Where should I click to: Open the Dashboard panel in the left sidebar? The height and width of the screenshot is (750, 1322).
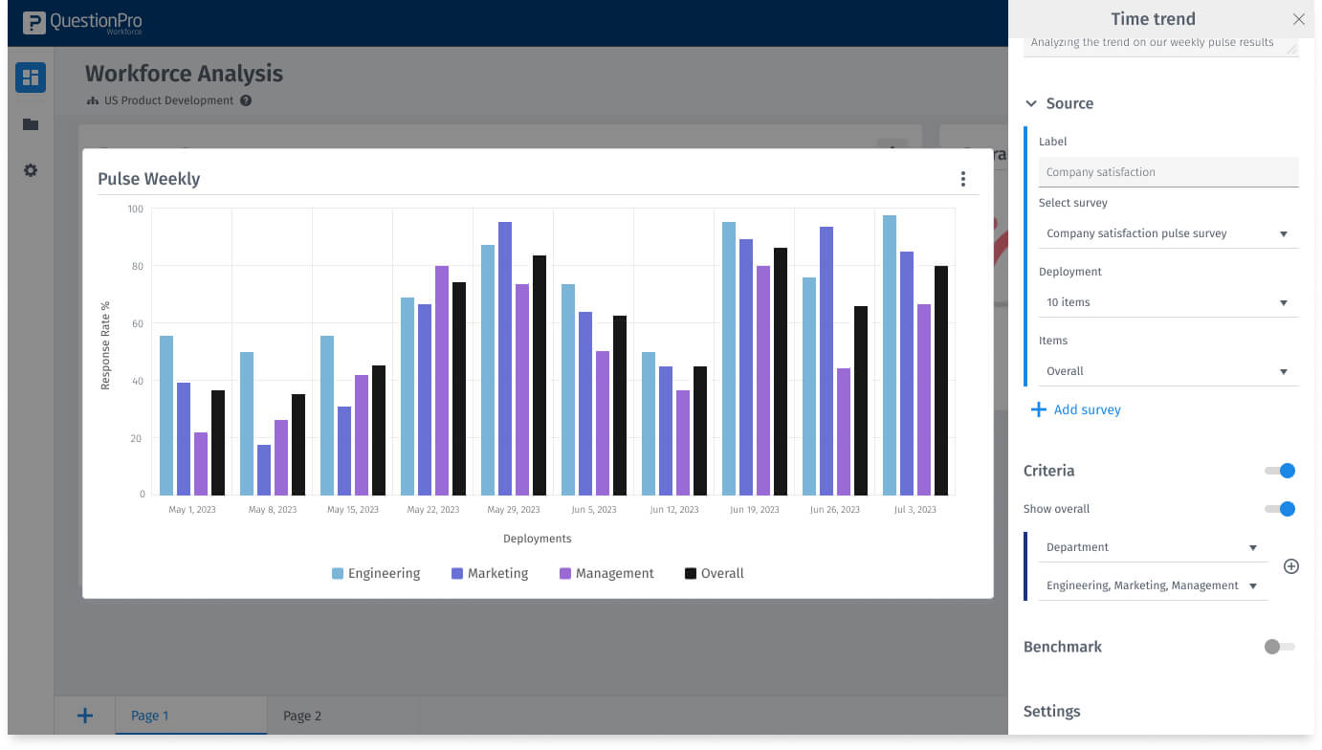[x=30, y=77]
